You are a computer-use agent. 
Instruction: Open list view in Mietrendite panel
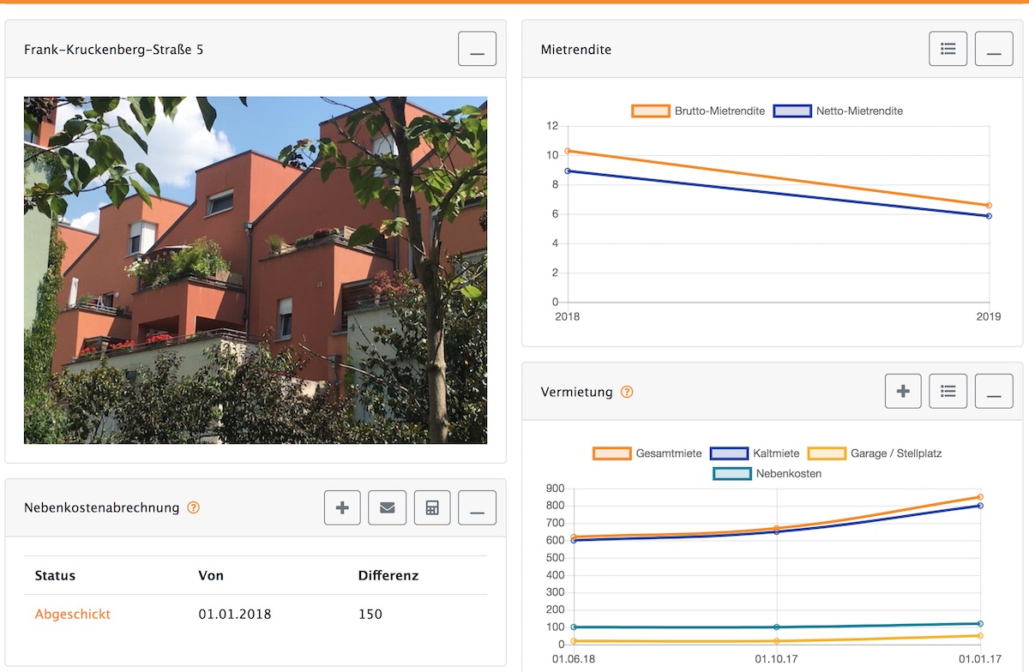click(x=948, y=49)
